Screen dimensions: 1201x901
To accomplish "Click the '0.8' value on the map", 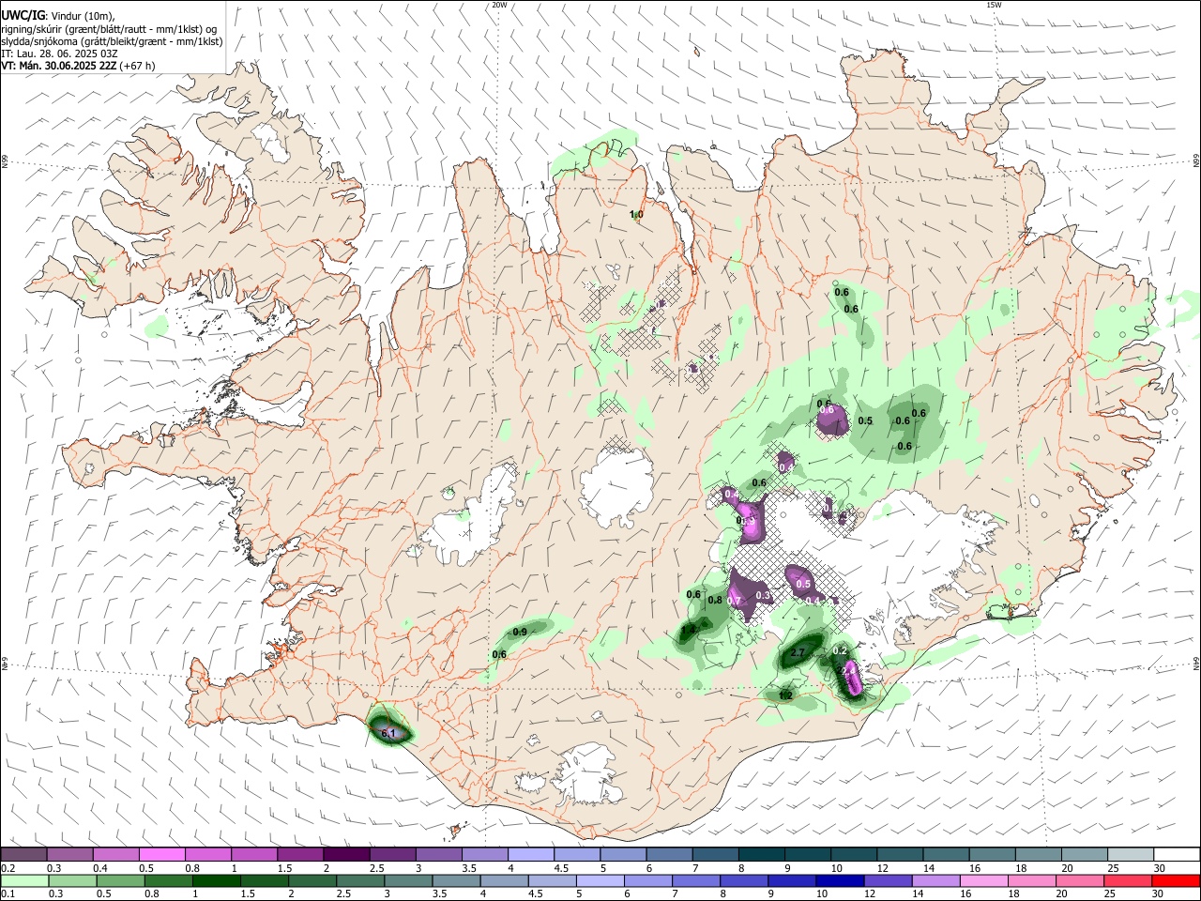I will [715, 600].
